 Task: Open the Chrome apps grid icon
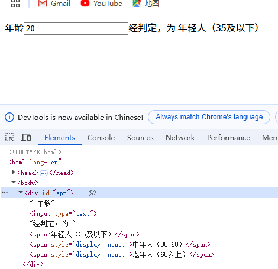(x=15, y=4)
